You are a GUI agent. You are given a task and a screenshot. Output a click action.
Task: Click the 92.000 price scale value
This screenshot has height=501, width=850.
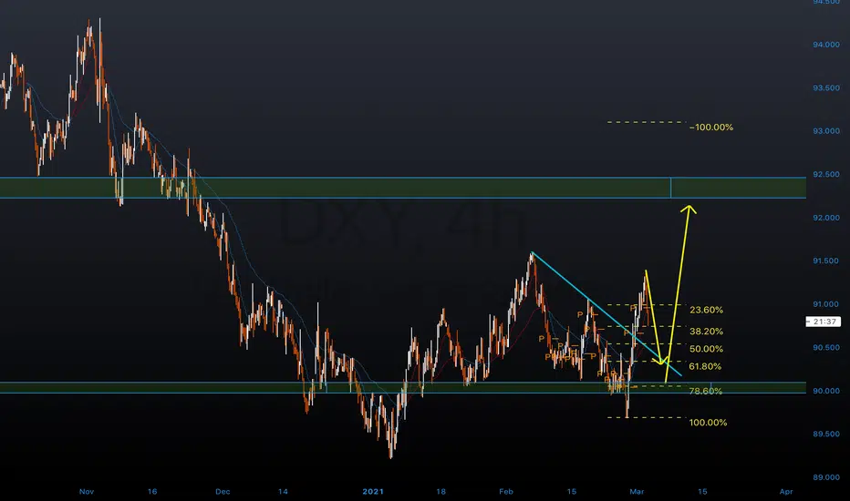pyautogui.click(x=826, y=218)
